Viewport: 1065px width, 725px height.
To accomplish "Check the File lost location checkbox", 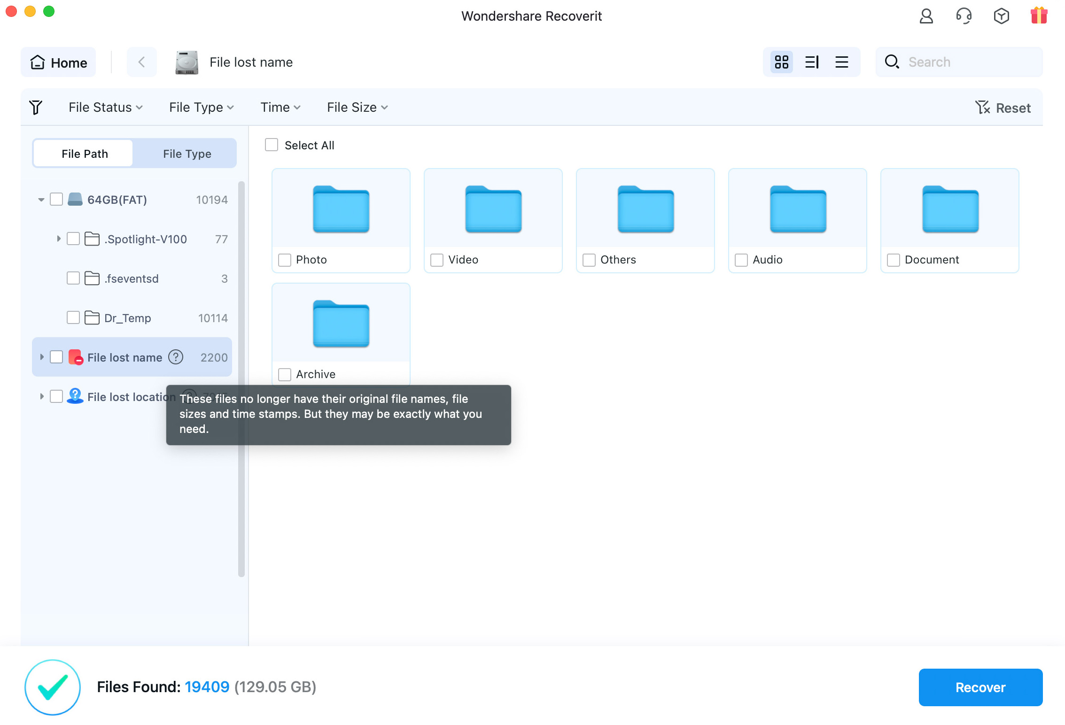I will click(56, 396).
